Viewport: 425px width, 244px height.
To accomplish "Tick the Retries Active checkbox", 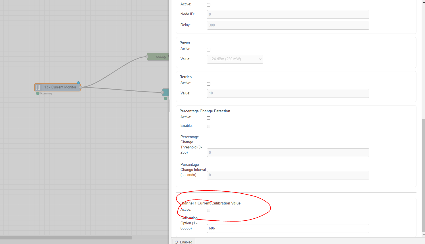I will (209, 84).
